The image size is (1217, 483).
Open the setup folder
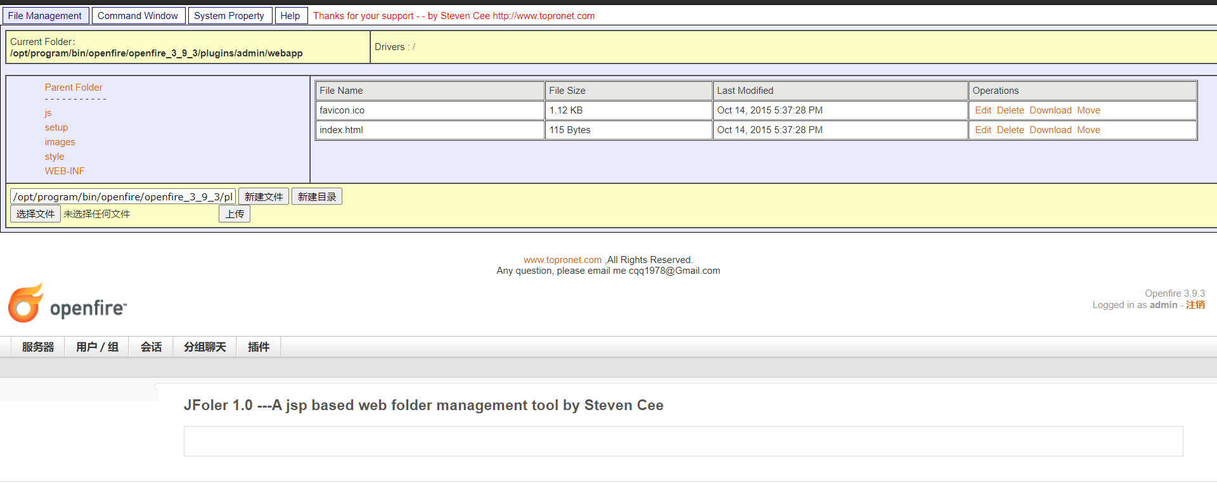pos(56,127)
